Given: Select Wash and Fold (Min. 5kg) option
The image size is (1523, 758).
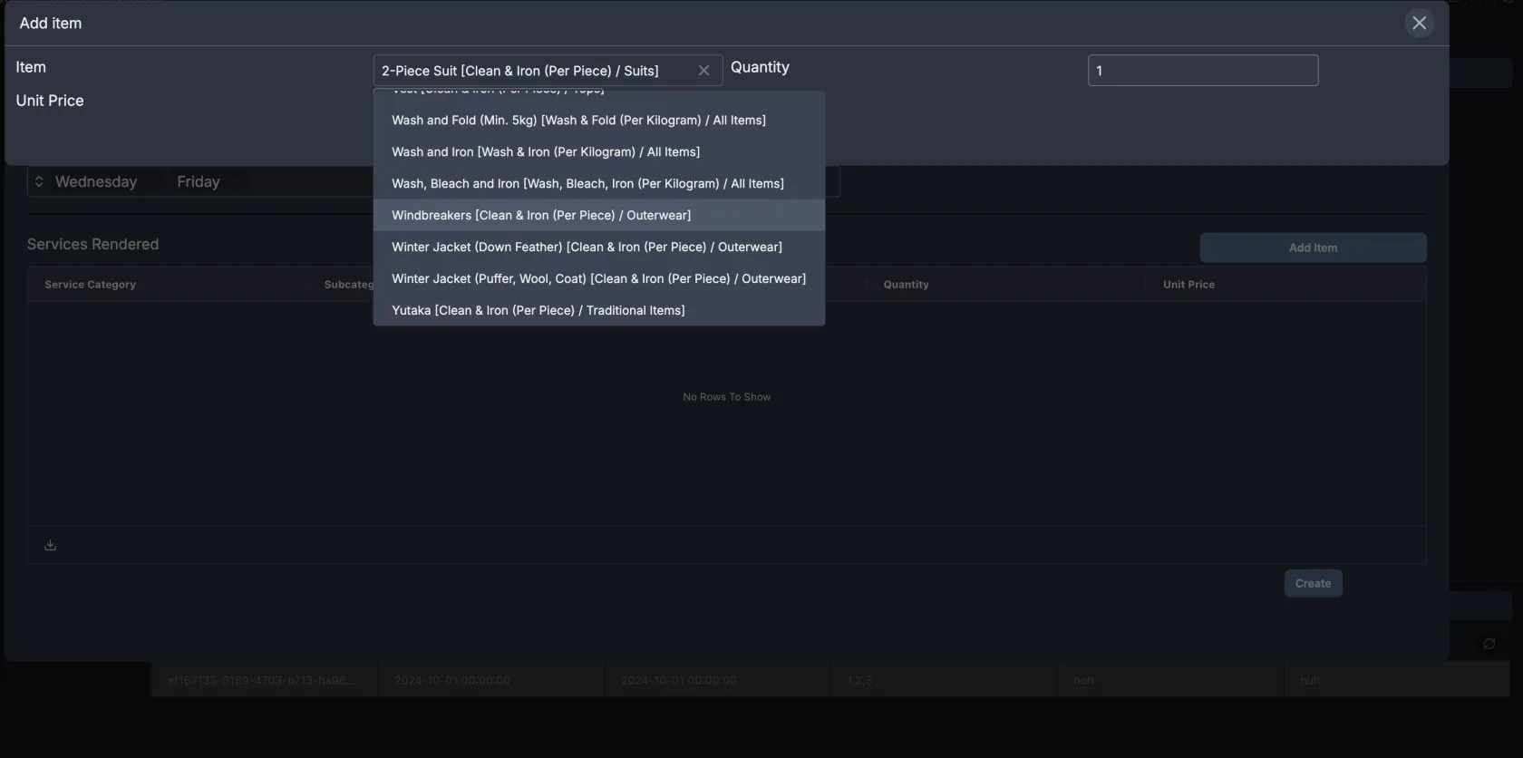Looking at the screenshot, I should click(578, 121).
